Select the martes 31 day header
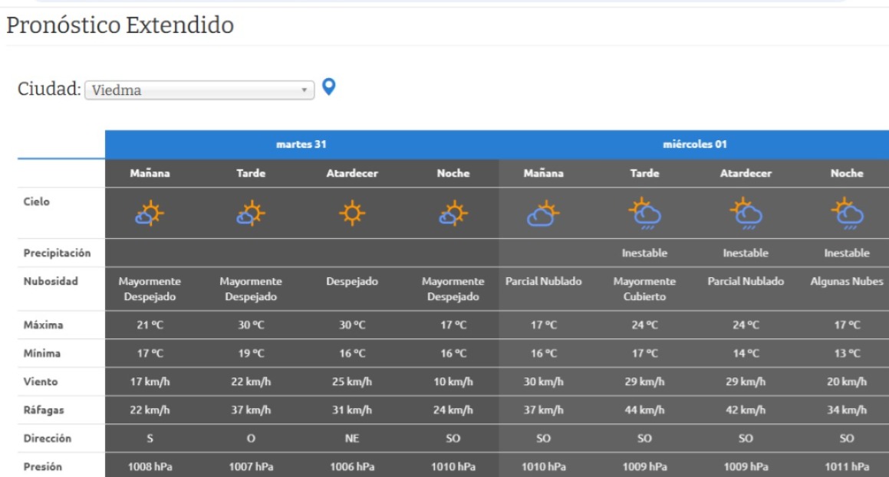889x477 pixels. click(302, 144)
